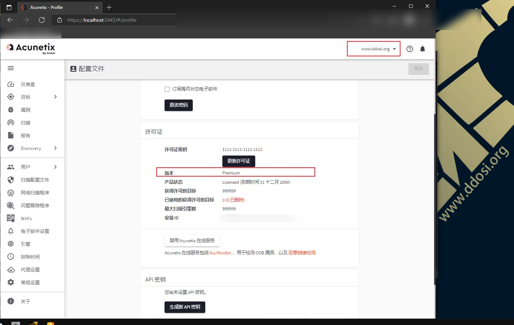Click the 更新许可证 (Update license) button

tap(239, 161)
